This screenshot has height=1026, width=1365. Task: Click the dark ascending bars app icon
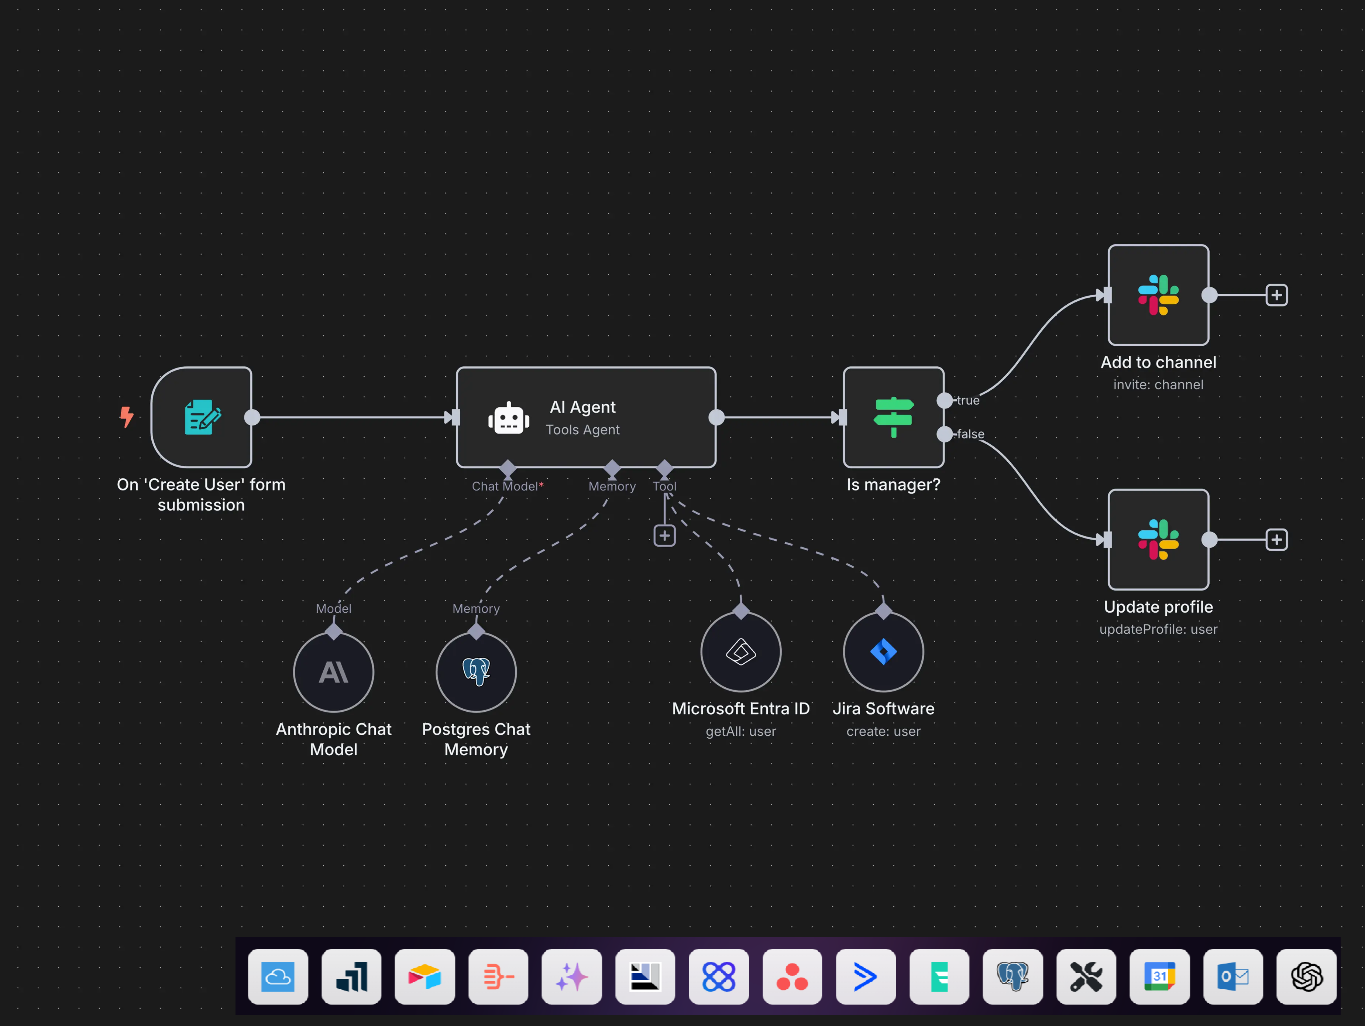pos(351,977)
